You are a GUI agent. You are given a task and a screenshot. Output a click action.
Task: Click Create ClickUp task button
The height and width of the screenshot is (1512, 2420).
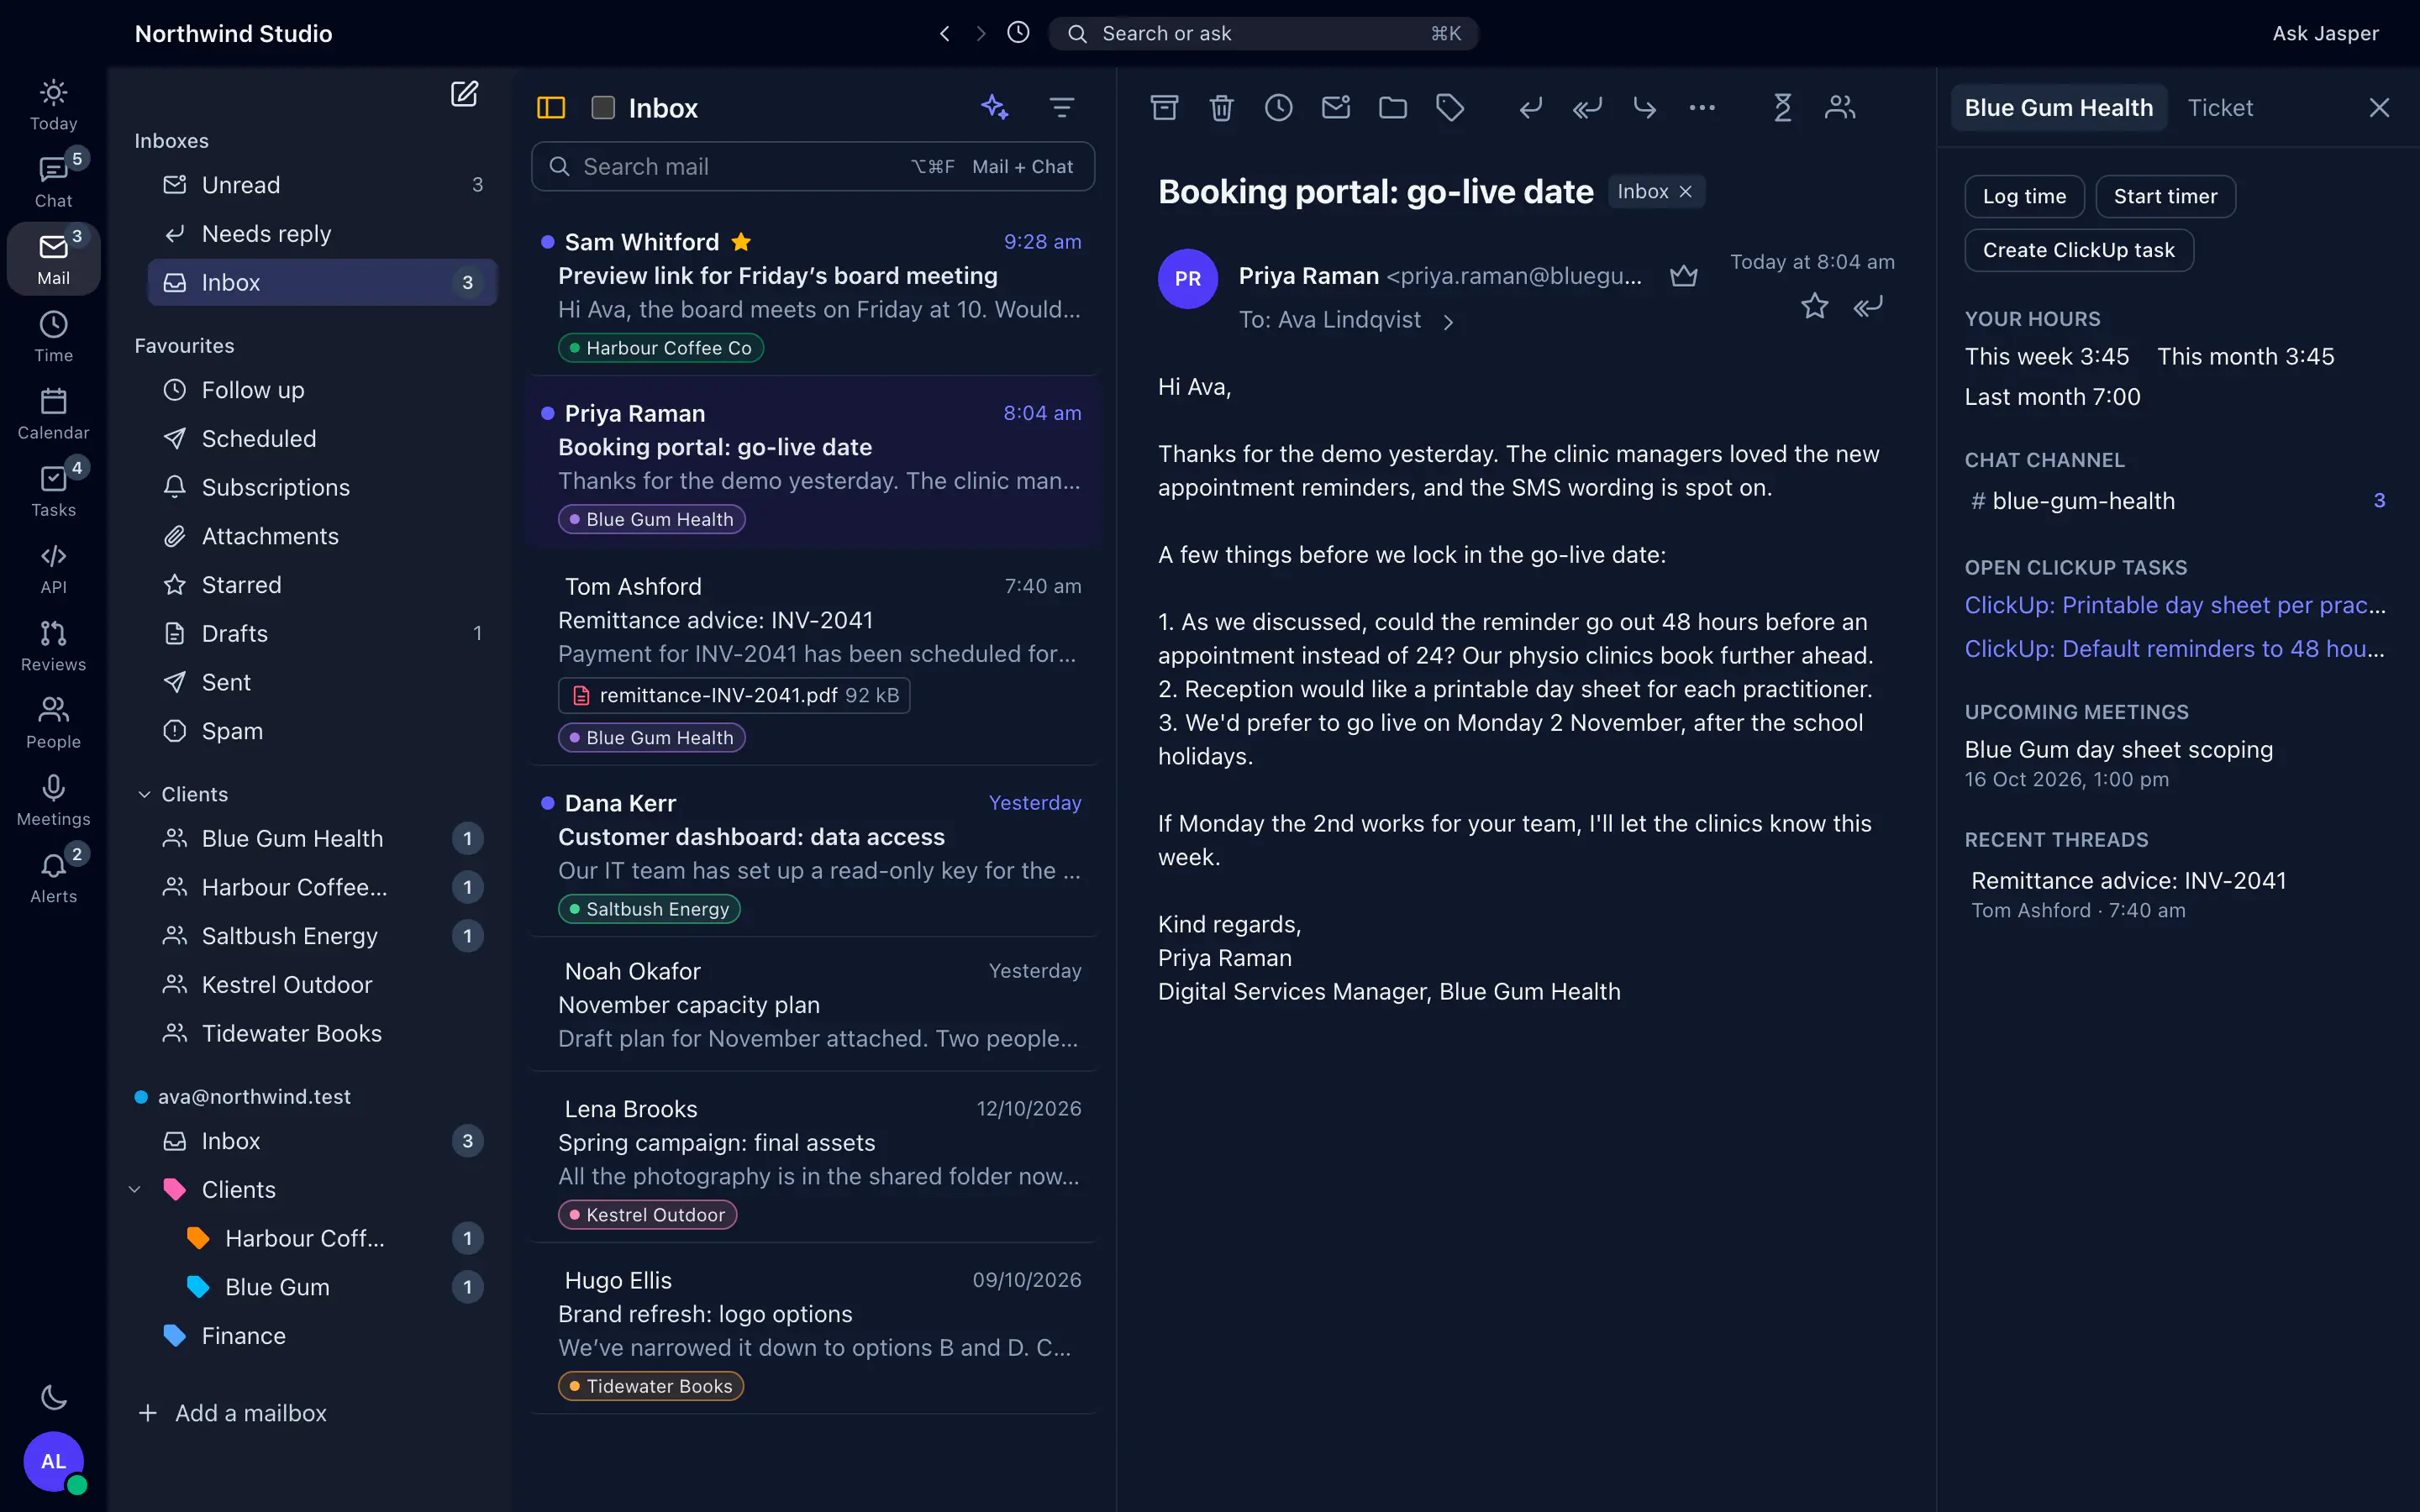point(2078,250)
